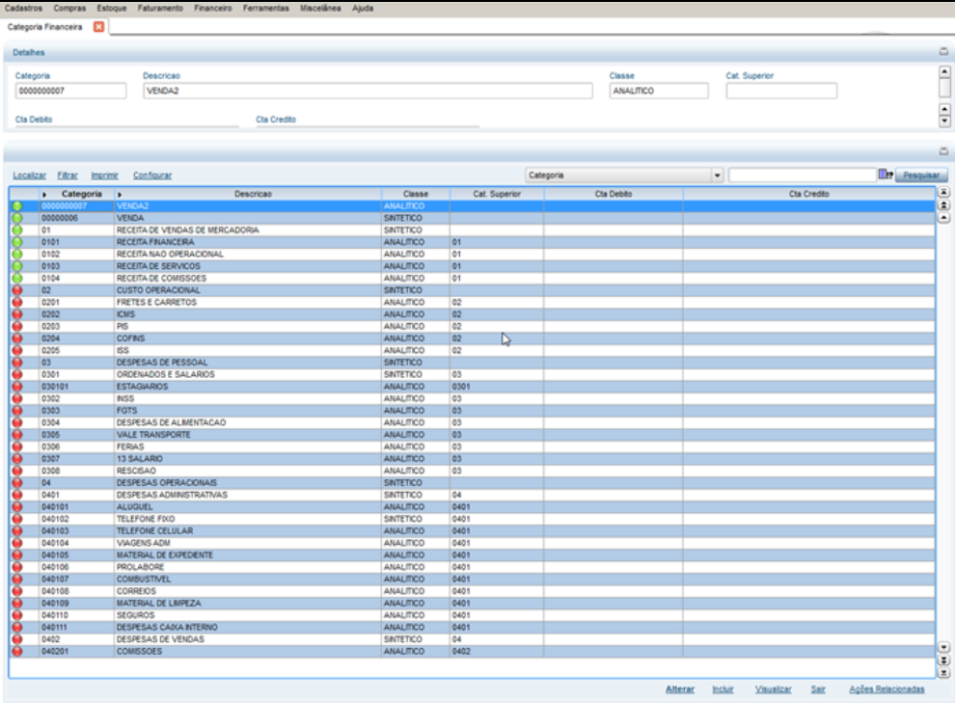Click the Categoria input field in Detalhes
Screen dimensions: 955x703
click(x=70, y=91)
